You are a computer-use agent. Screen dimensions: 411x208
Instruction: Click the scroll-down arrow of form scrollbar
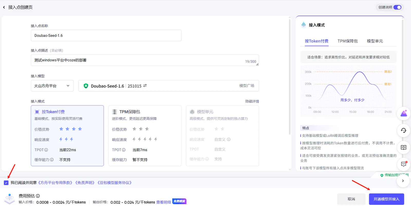tap(290, 169)
